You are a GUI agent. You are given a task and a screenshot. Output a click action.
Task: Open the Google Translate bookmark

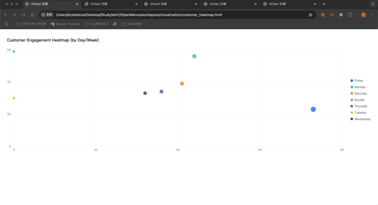click(65, 24)
